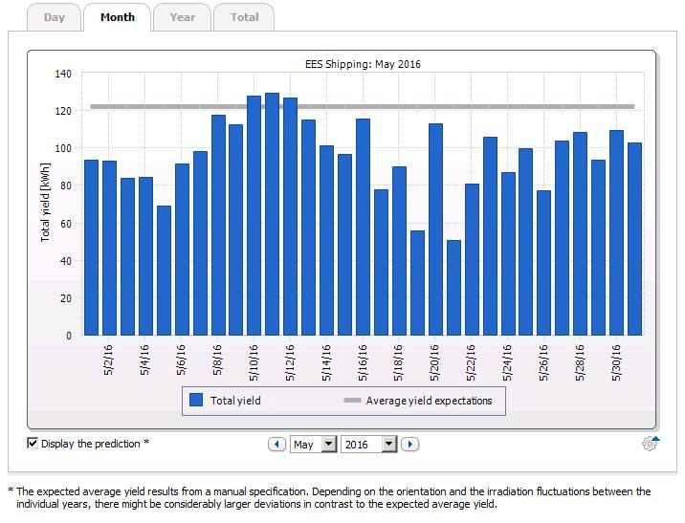
Task: Click the bar above 5/8/16 label
Action: [218, 225]
